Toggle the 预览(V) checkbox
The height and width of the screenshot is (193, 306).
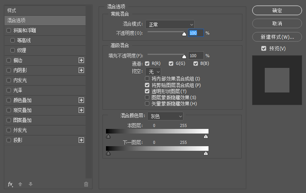click(x=264, y=48)
